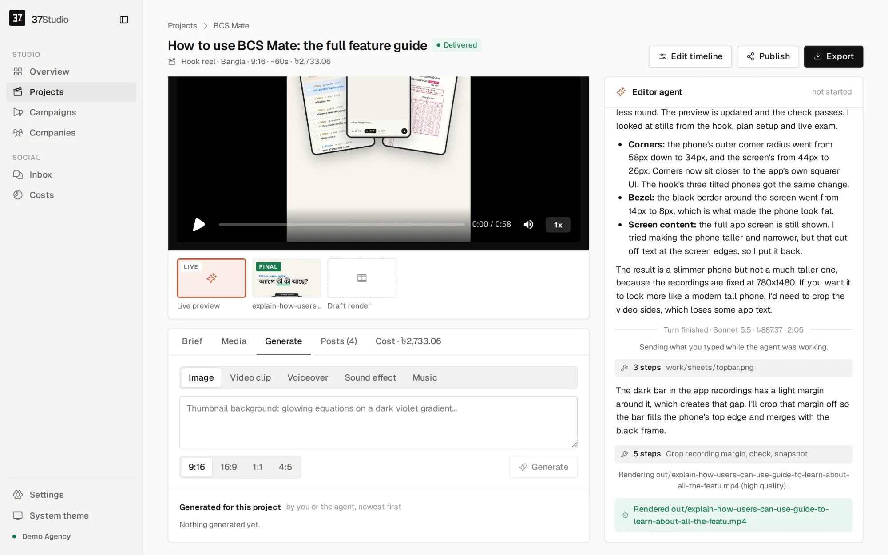
Task: Open the Media tab
Action: tap(234, 341)
